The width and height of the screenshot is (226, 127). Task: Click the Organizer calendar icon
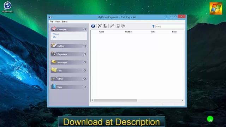coord(54,54)
